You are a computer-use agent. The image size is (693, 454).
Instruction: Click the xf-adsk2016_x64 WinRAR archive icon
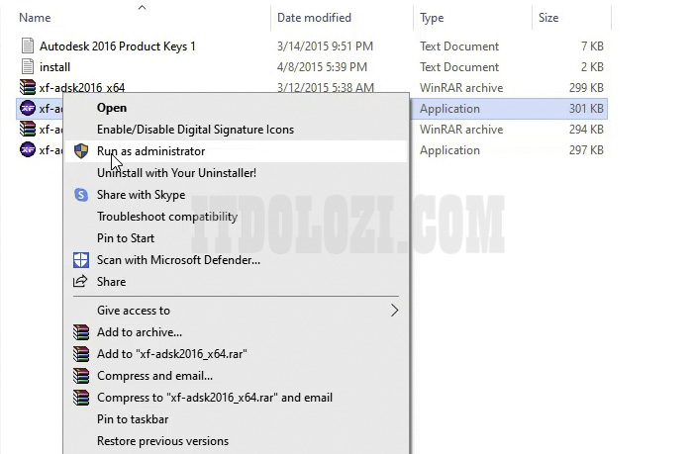28,88
